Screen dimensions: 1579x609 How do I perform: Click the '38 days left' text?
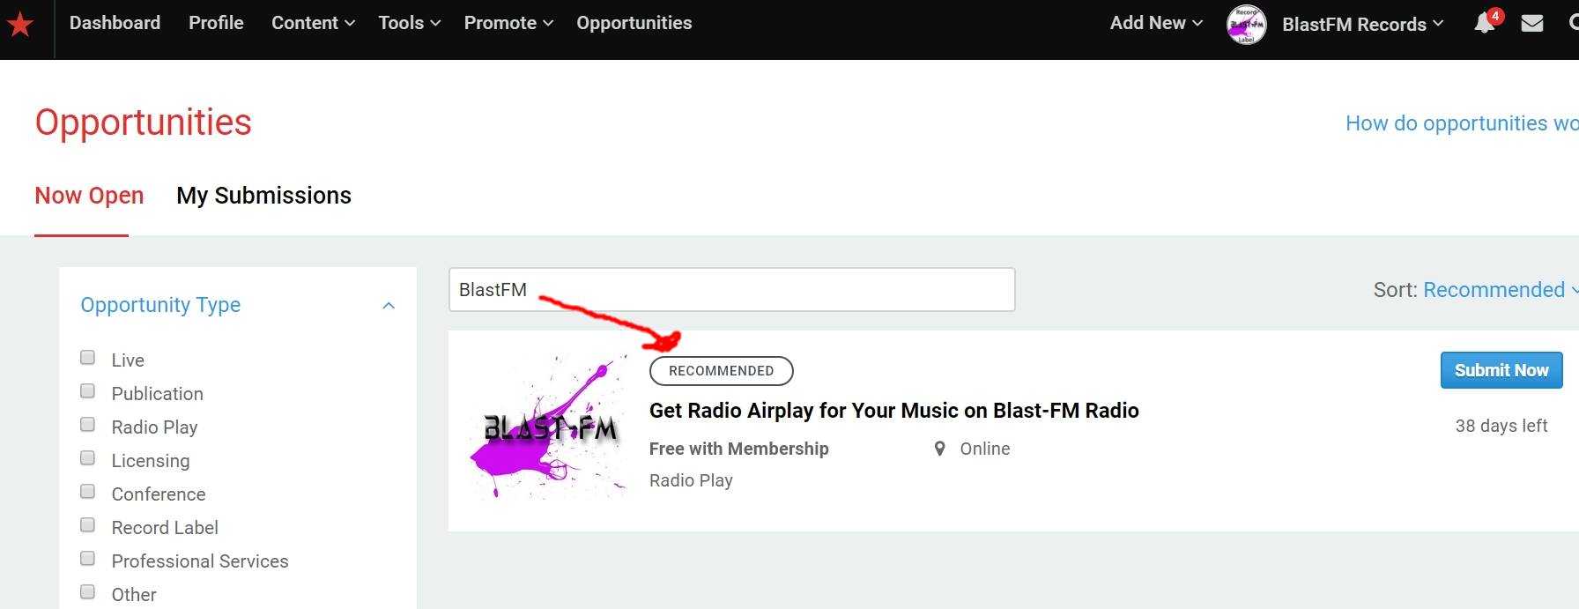[x=1501, y=426]
